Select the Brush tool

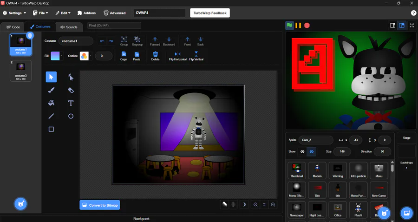pyautogui.click(x=51, y=90)
